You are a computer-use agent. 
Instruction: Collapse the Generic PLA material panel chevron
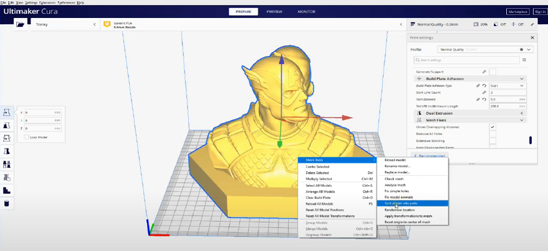point(401,24)
